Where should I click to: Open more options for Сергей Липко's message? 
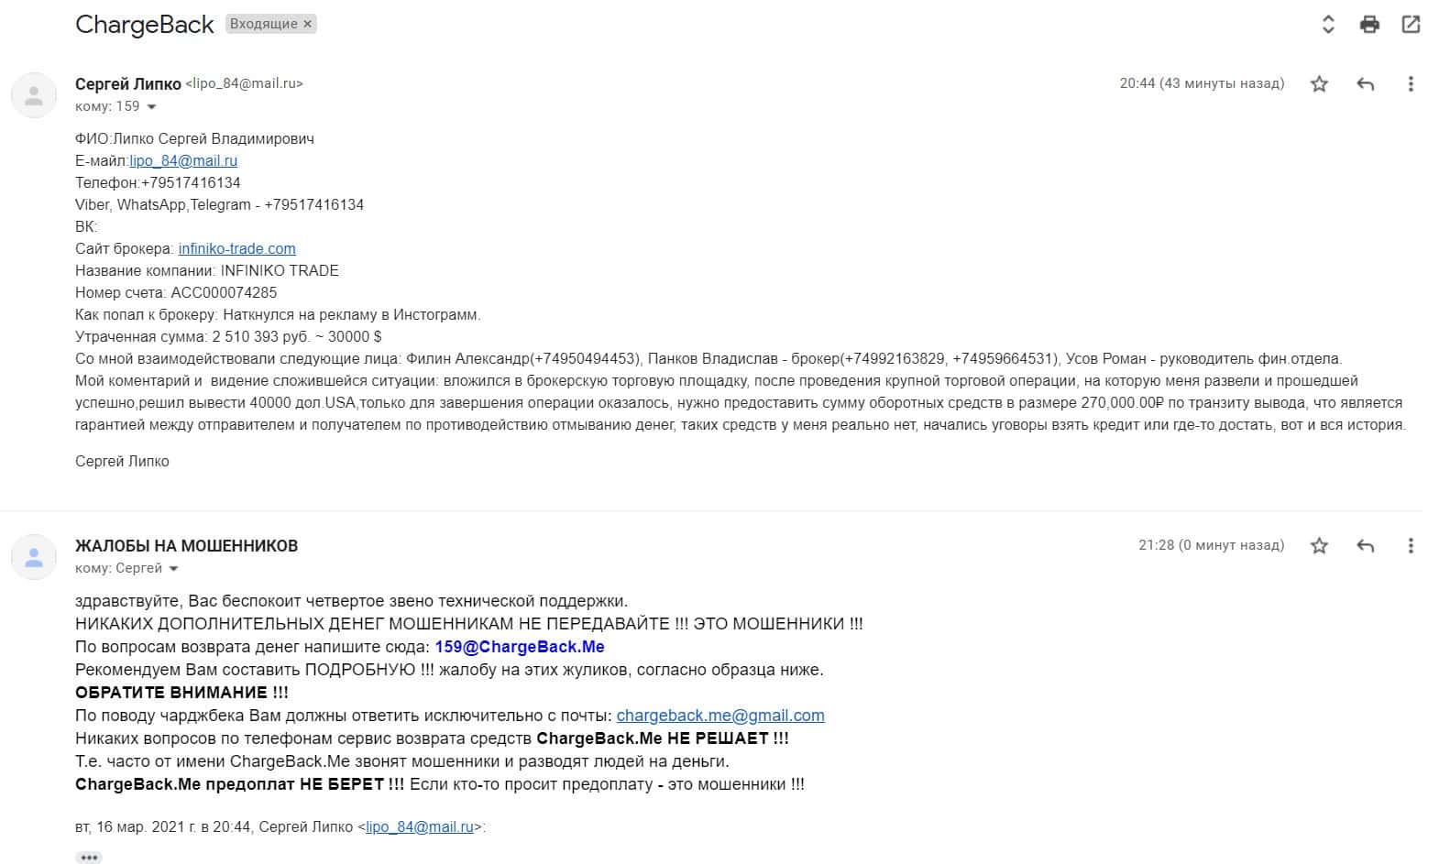point(1411,84)
